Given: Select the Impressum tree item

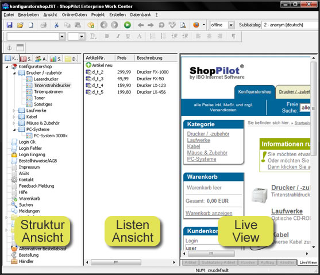Looking at the screenshot, I should (x=29, y=167).
